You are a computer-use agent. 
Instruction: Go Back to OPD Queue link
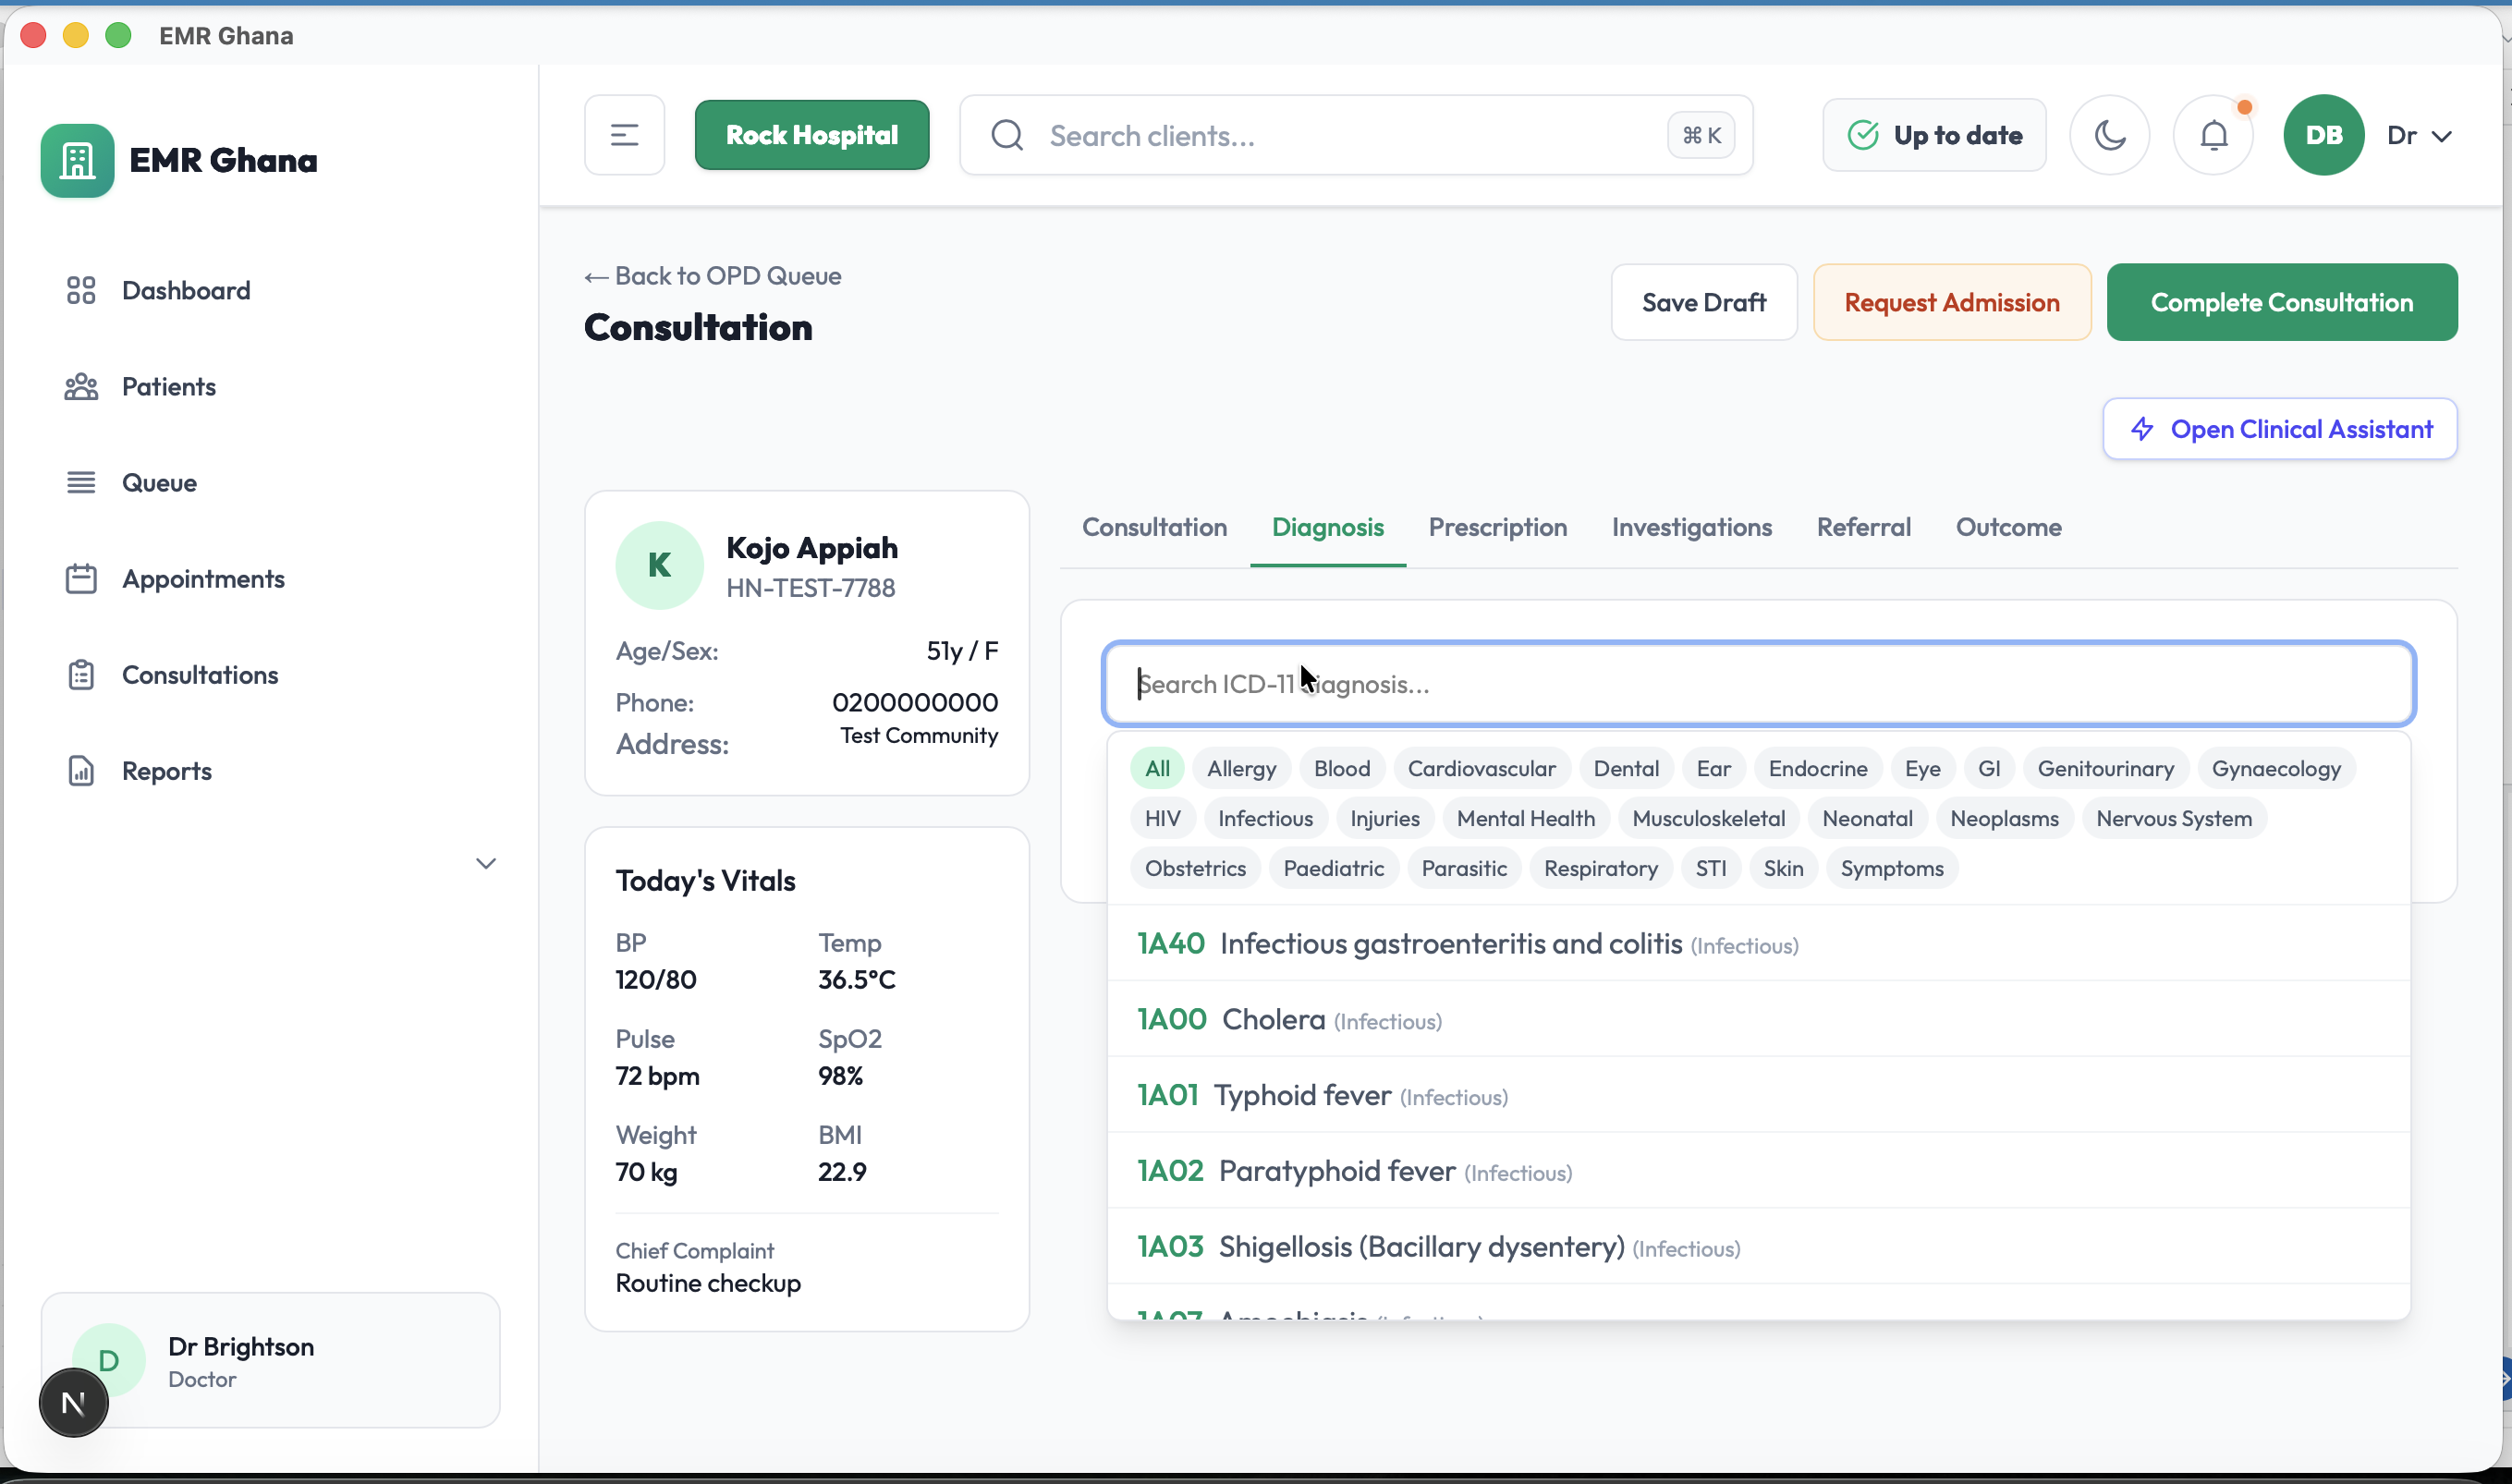pyautogui.click(x=712, y=276)
